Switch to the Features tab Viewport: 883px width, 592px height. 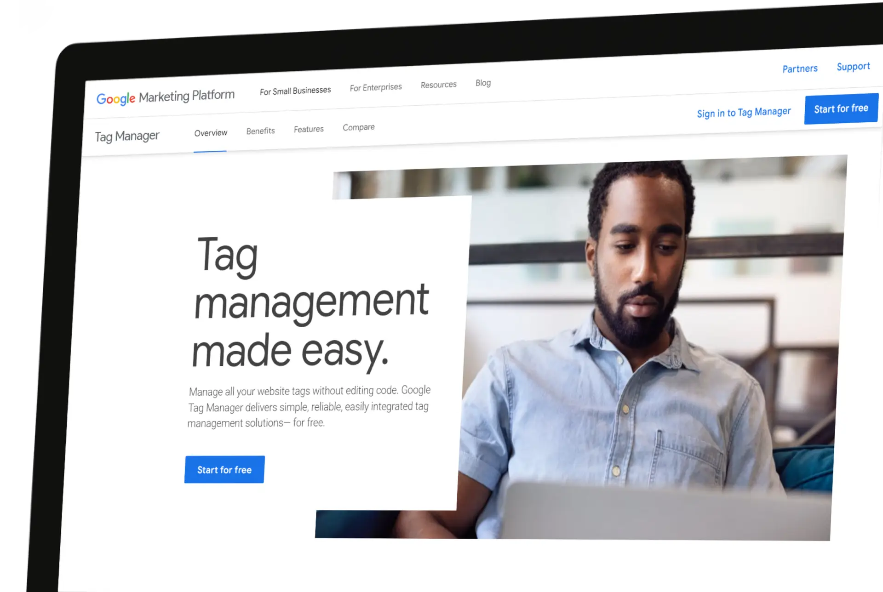pyautogui.click(x=309, y=129)
